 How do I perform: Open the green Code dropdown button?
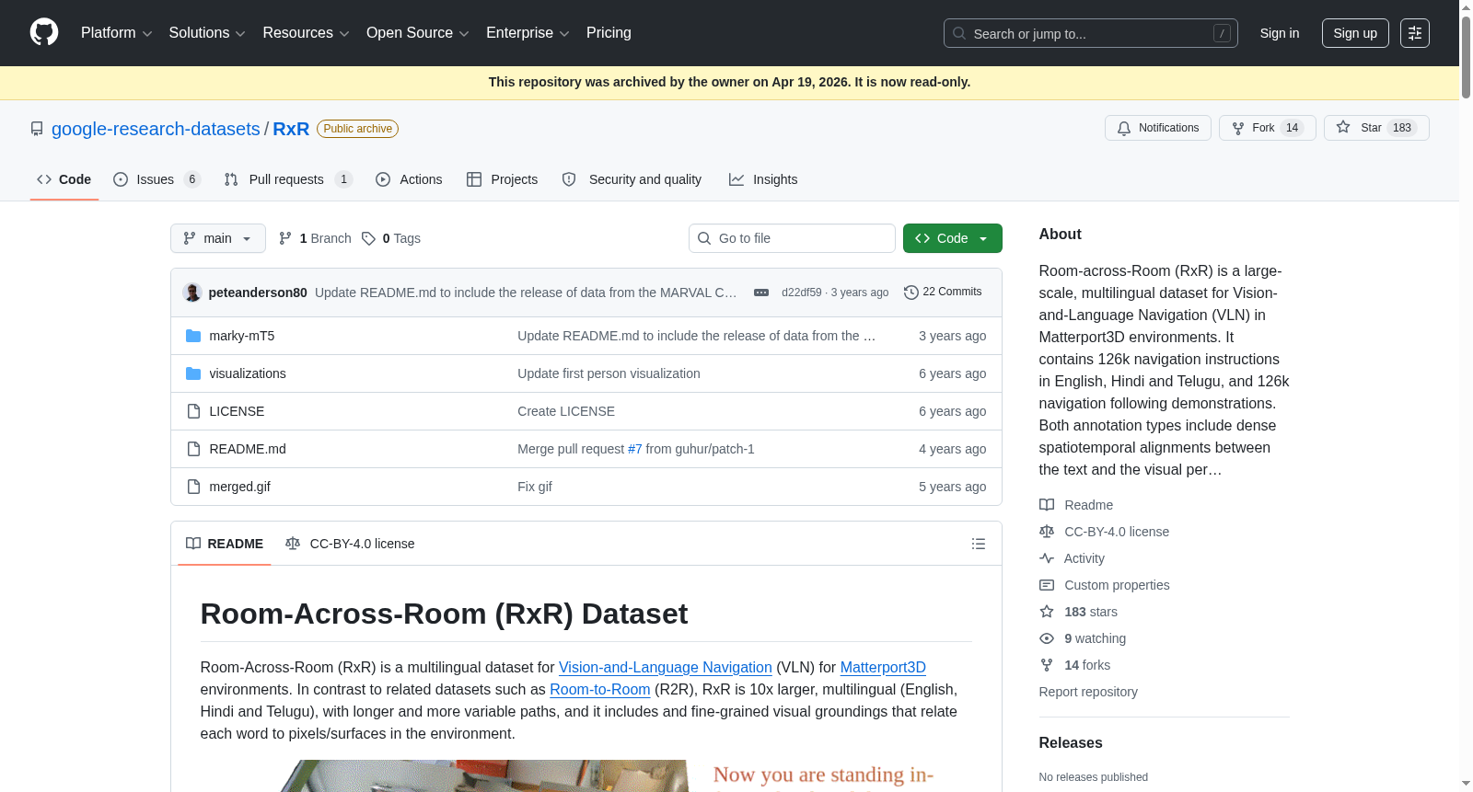point(953,238)
